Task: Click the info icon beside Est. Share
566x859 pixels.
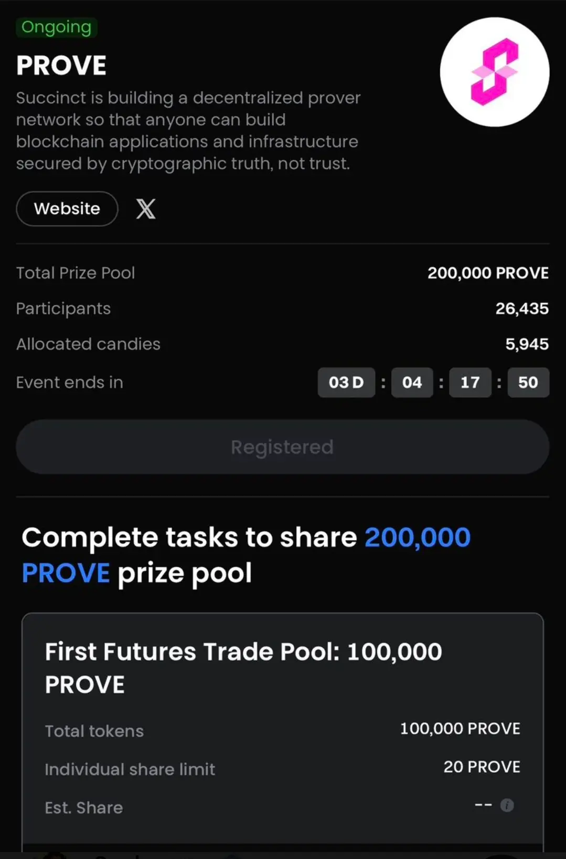Action: 507,805
